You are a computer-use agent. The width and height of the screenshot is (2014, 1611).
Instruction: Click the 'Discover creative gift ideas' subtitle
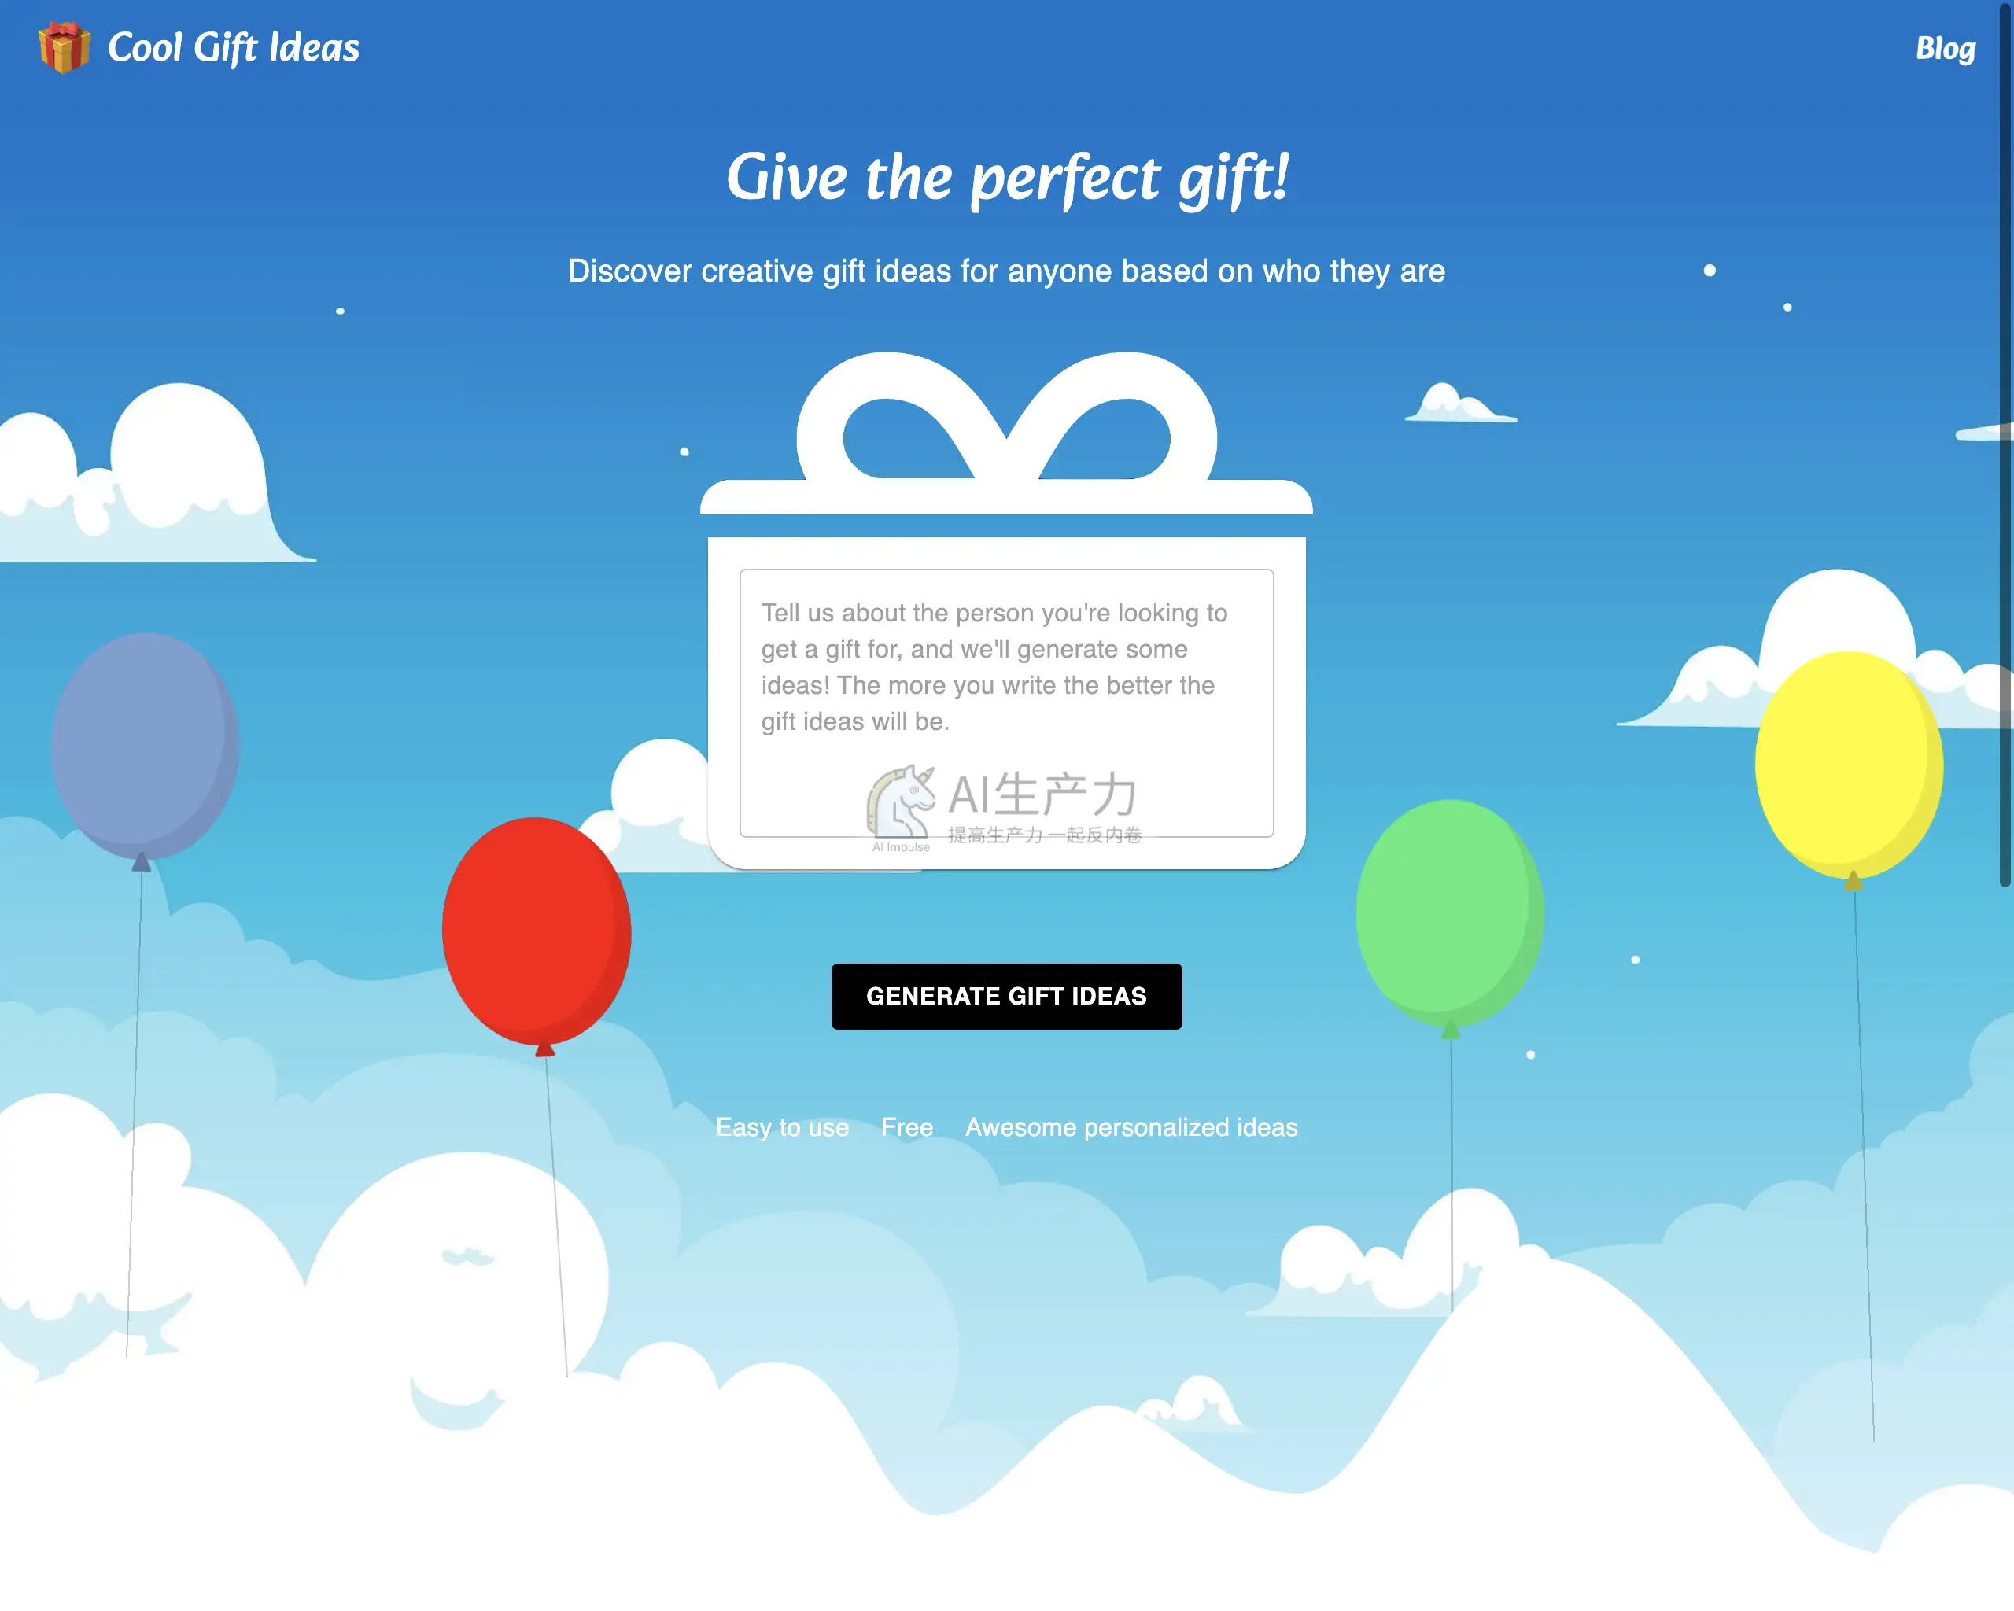pyautogui.click(x=1006, y=271)
